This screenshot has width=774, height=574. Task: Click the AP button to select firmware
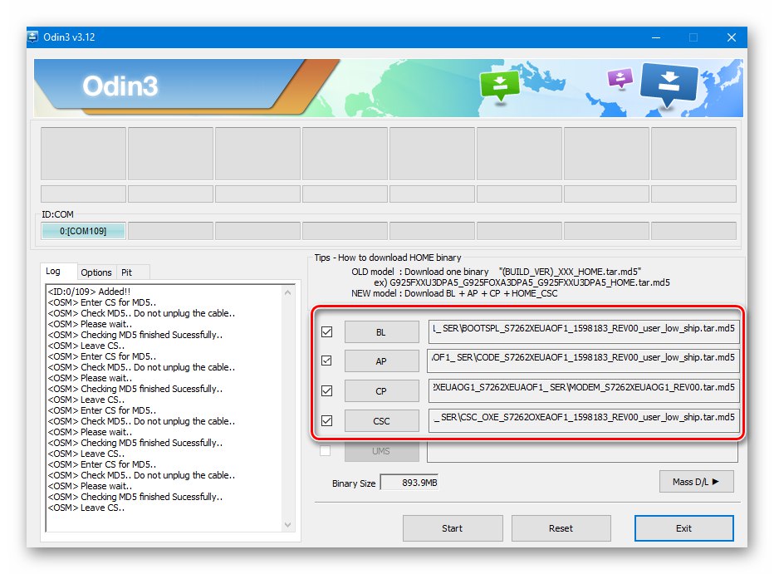[381, 361]
